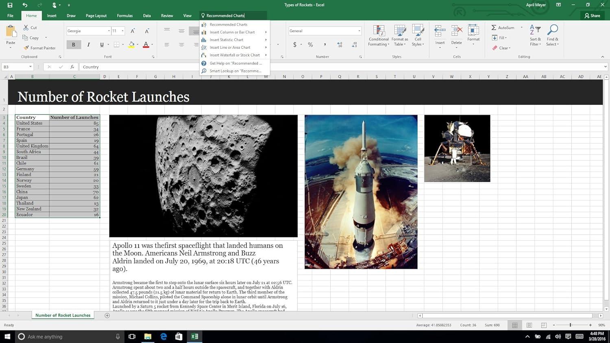Click the Share button
This screenshot has height=343, width=610.
[x=592, y=15]
